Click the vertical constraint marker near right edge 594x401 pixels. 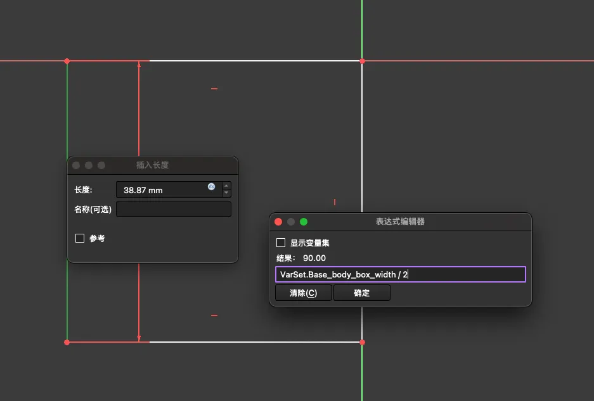click(x=335, y=202)
